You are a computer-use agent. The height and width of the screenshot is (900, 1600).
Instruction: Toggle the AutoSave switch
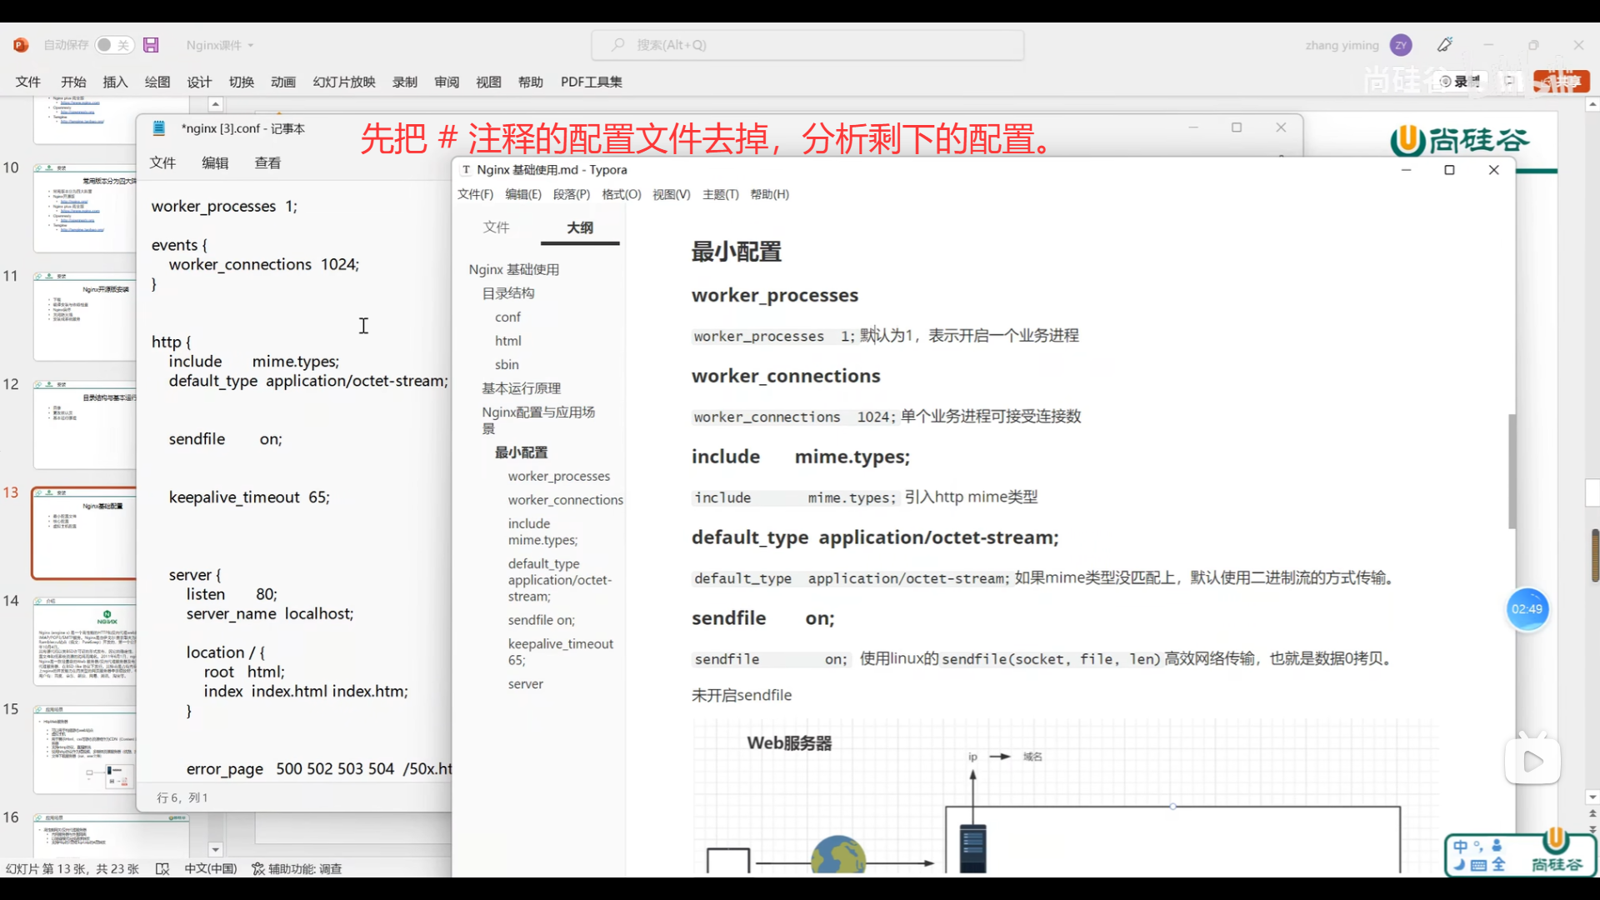[x=113, y=45]
